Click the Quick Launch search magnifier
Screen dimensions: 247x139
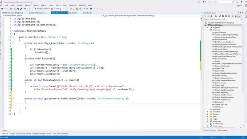[233, 2]
